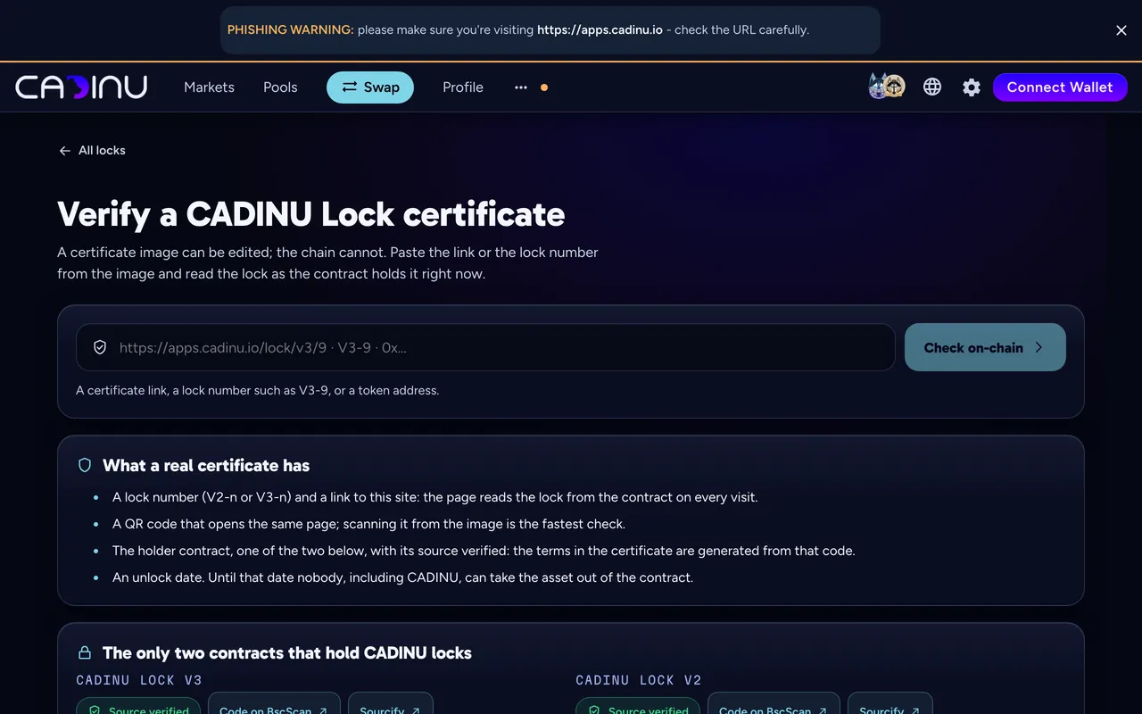Viewport: 1142px width, 714px height.
Task: Click the "Verify a CADINU Lock certificate" heading
Action: (311, 214)
